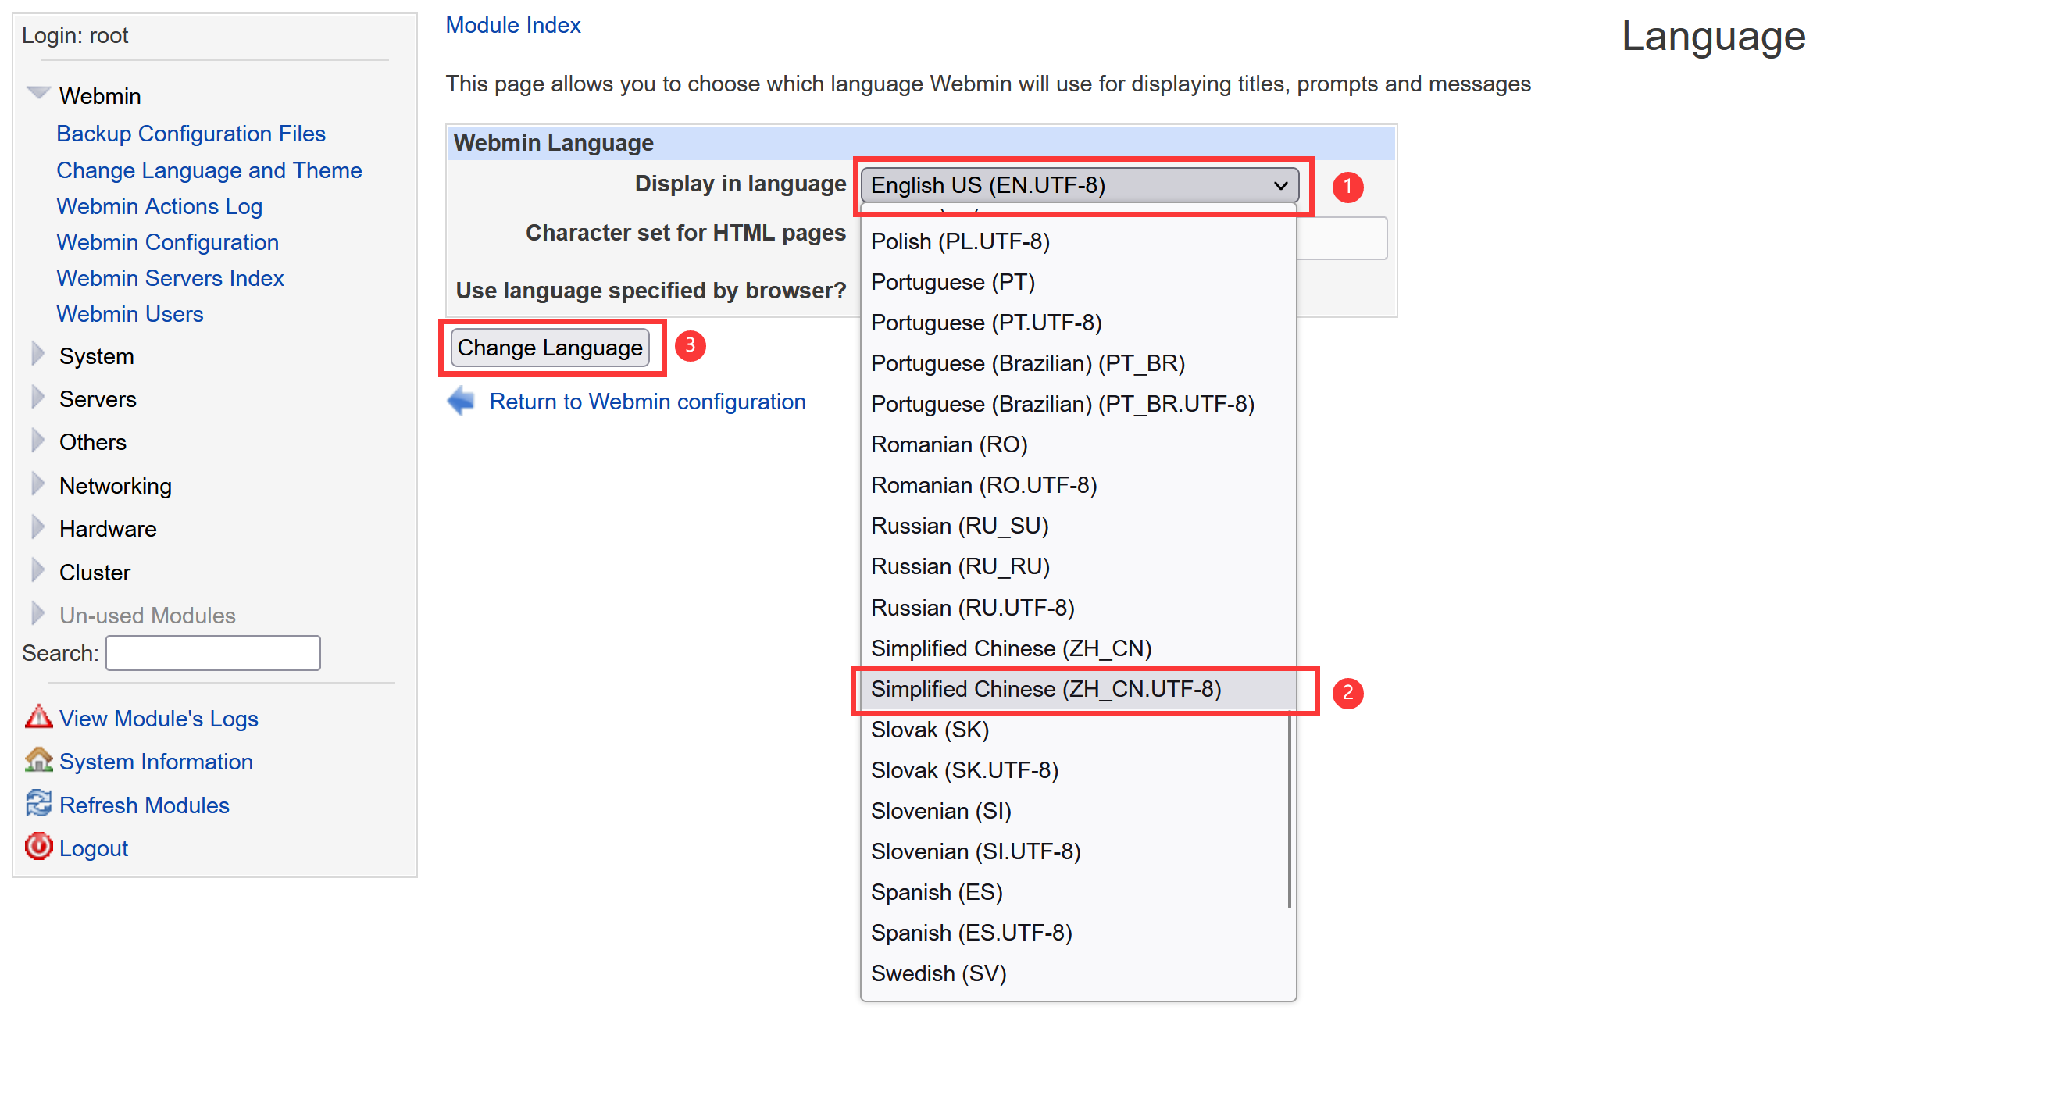Open the Module Index link
The width and height of the screenshot is (2070, 1103).
[x=512, y=25]
